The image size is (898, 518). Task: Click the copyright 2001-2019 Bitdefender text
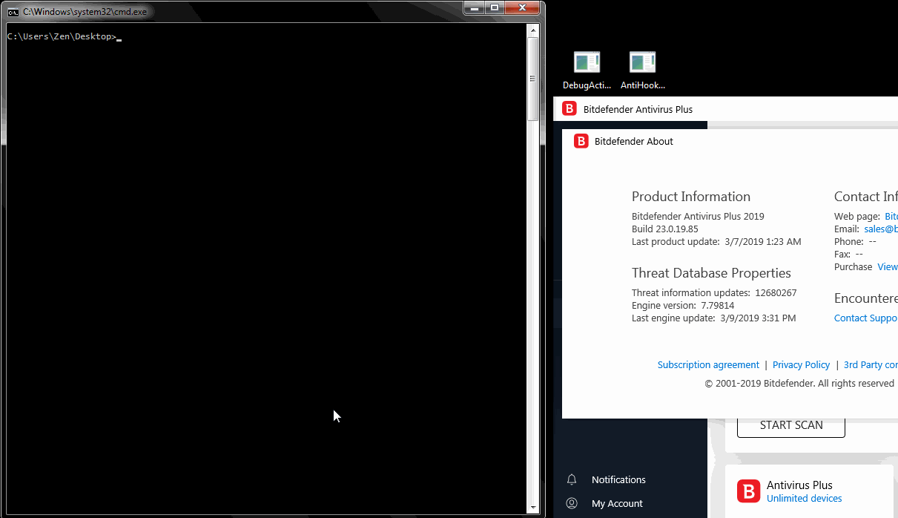pyautogui.click(x=799, y=384)
